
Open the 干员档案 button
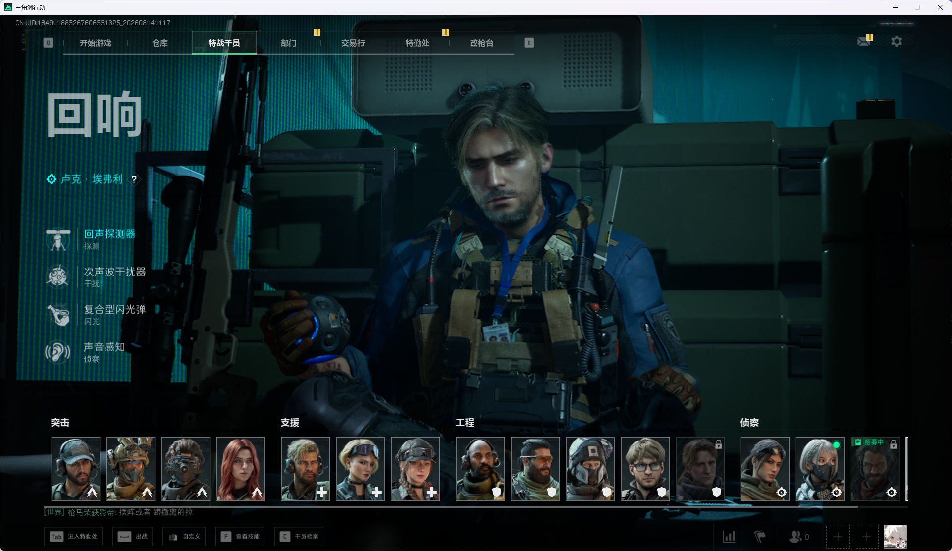299,536
